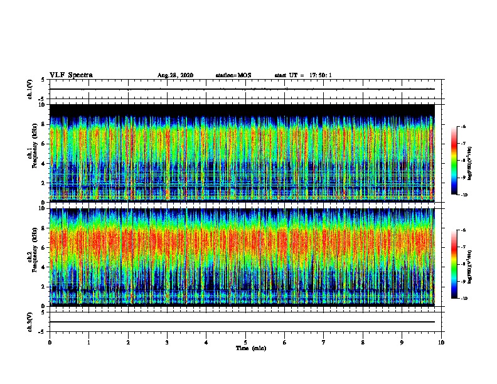
Task: Click the upper color bar beside ch.1
Action: [454, 161]
